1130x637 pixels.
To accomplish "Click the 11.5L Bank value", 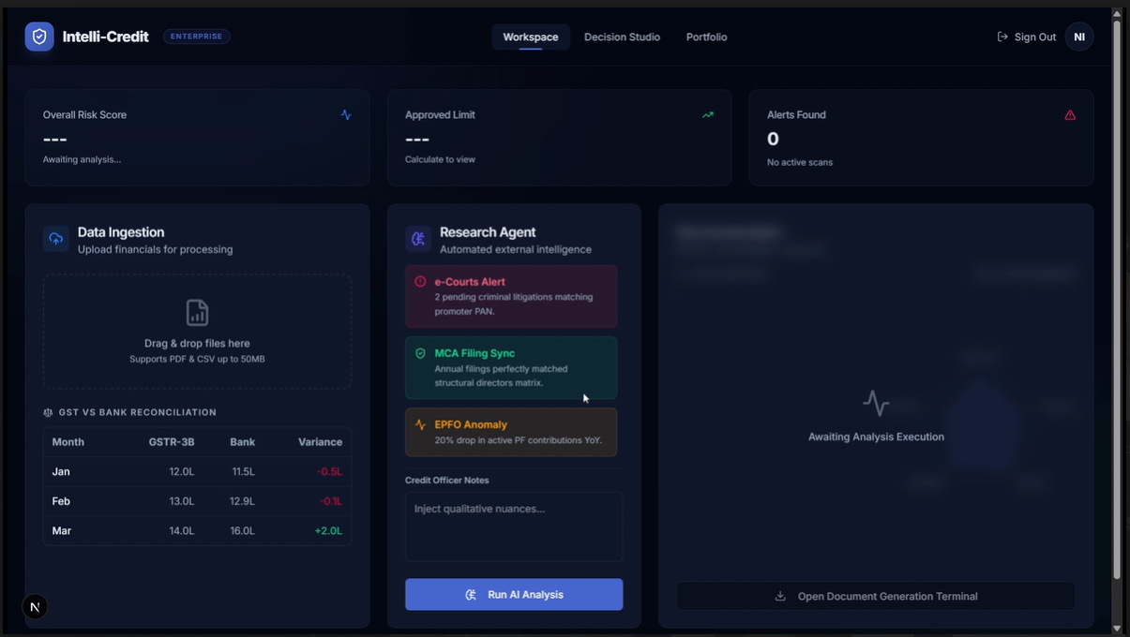I will point(243,471).
